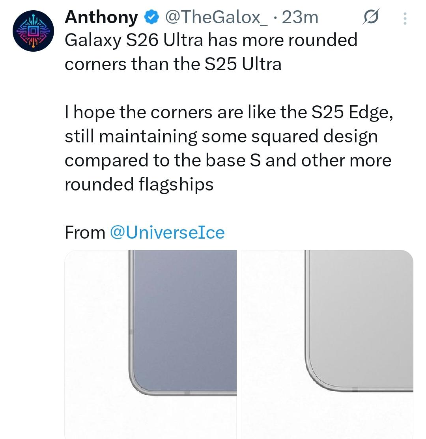Open the right silver phone corner image
This screenshot has width=426, height=439.
pos(327,344)
